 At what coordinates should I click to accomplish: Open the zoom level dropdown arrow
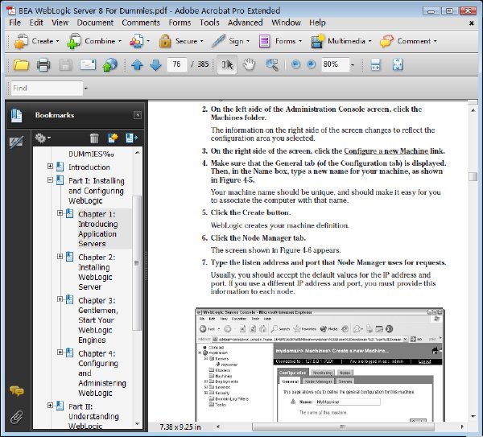point(353,65)
